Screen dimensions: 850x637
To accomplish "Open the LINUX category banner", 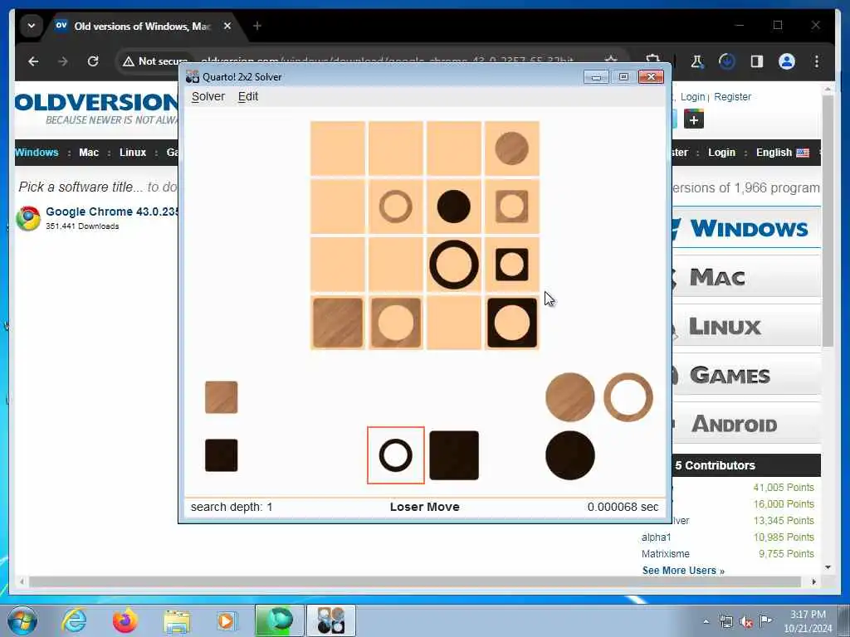I will pyautogui.click(x=746, y=327).
